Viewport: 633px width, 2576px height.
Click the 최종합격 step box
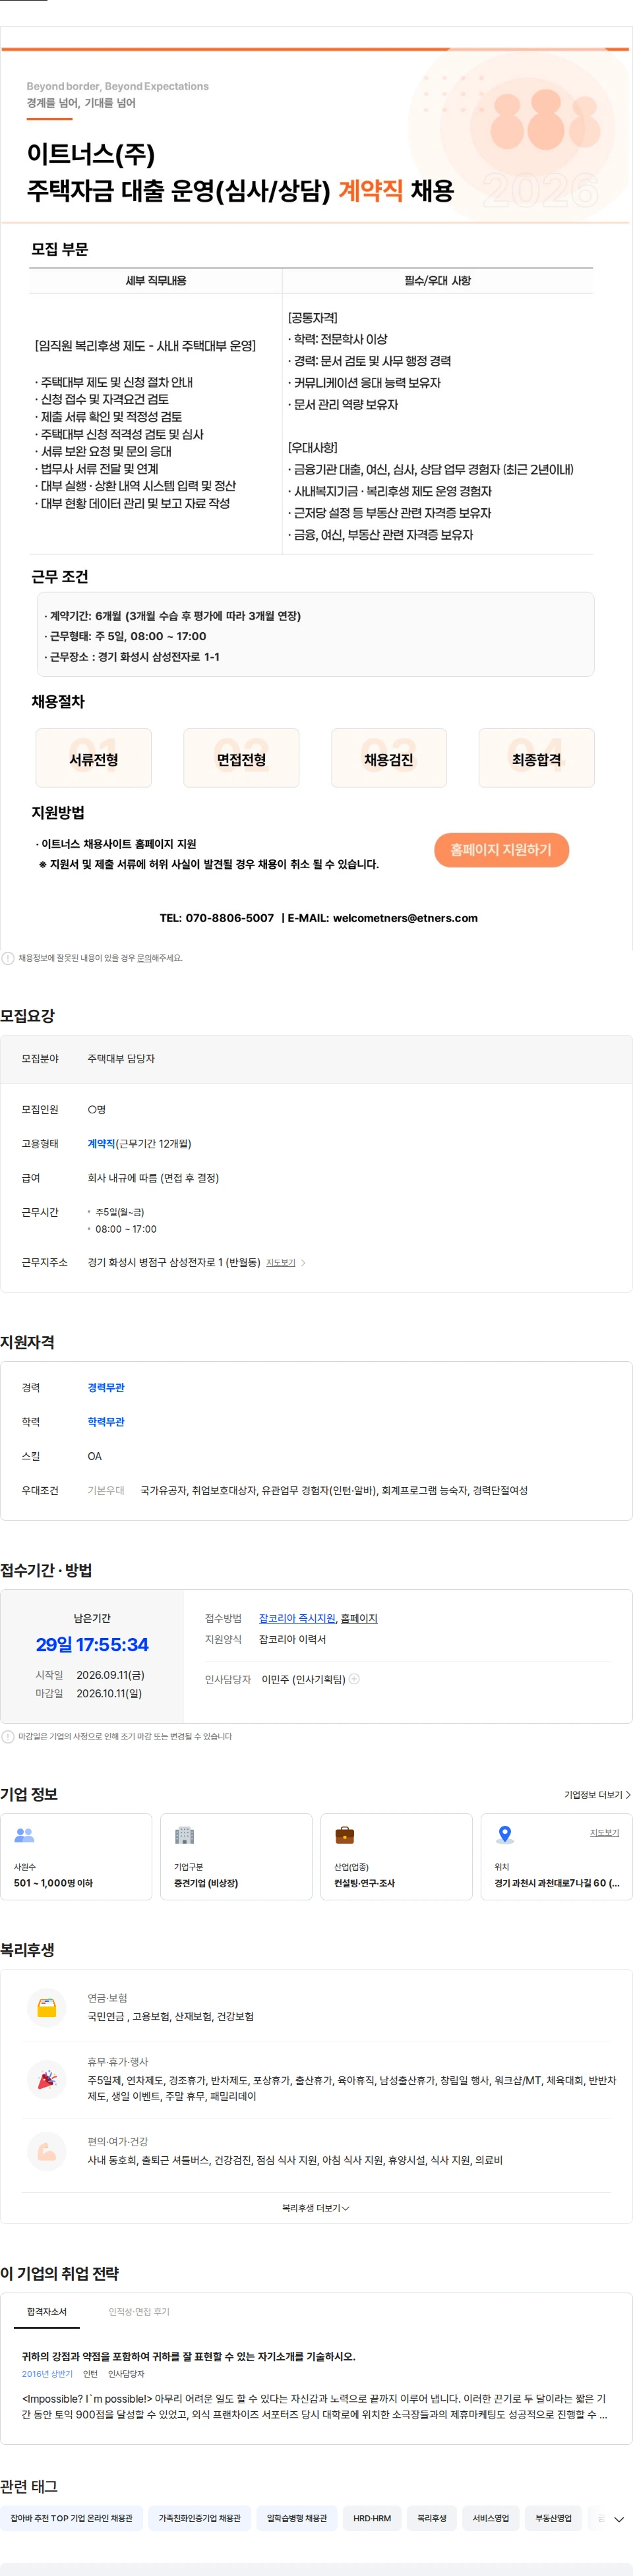pos(537,758)
